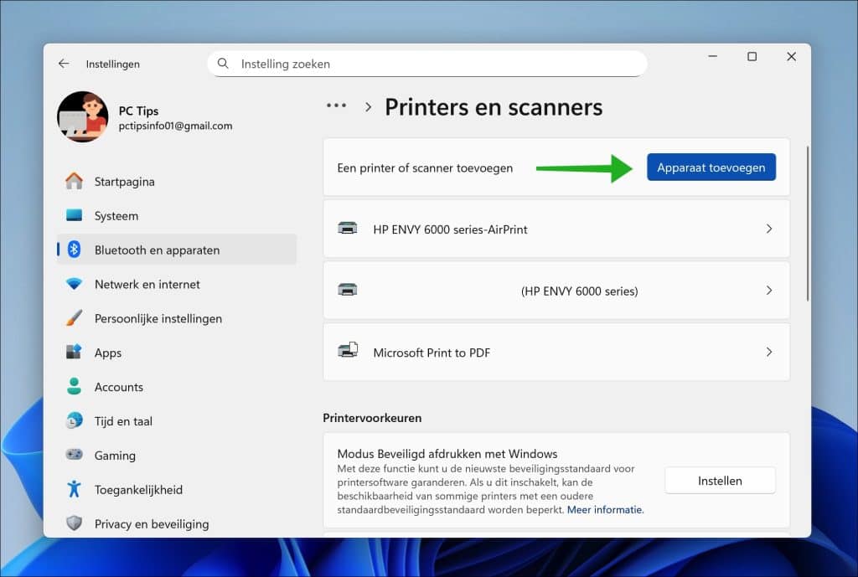Click the Apparaat toevoegen button
The height and width of the screenshot is (577, 858).
tap(711, 167)
